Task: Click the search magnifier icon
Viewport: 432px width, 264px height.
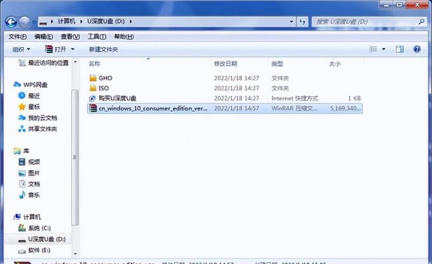Action: point(421,21)
